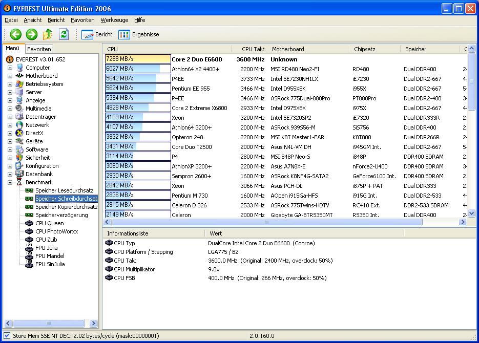
Task: Select Speicher Lesedurchsatz benchmark
Action: pyautogui.click(x=65, y=190)
